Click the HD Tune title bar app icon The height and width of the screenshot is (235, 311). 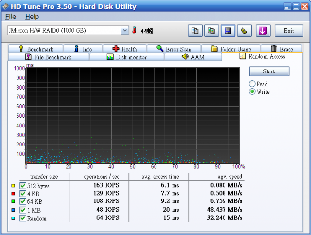click(x=5, y=6)
